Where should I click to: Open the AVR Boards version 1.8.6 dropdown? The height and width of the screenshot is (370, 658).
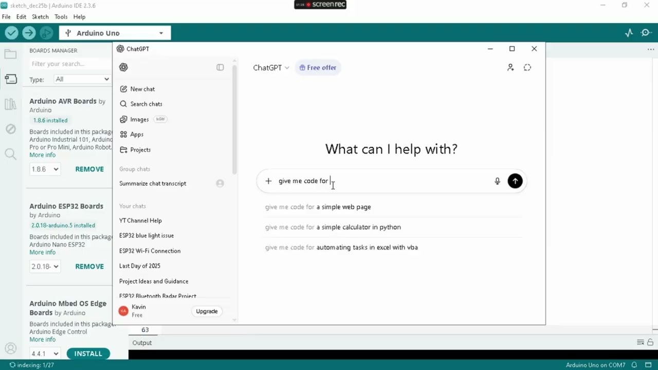click(45, 169)
